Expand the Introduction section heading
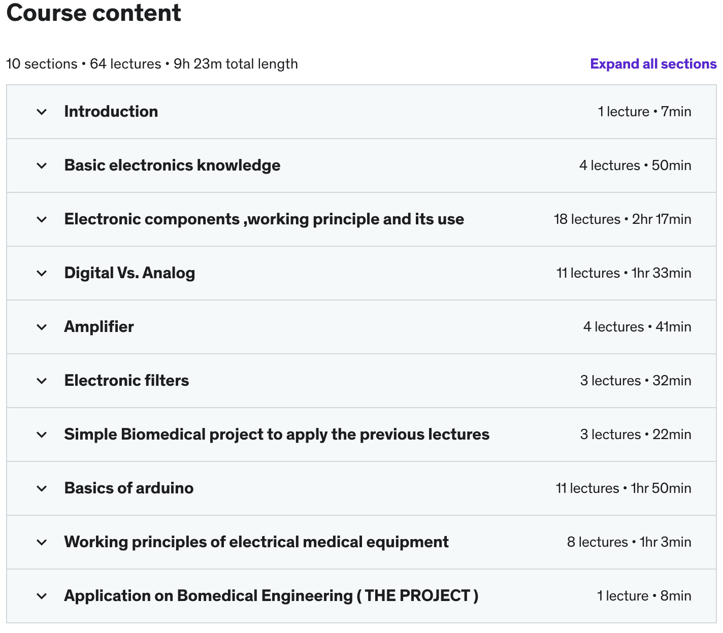Viewport: 723px width, 633px height. coord(111,112)
